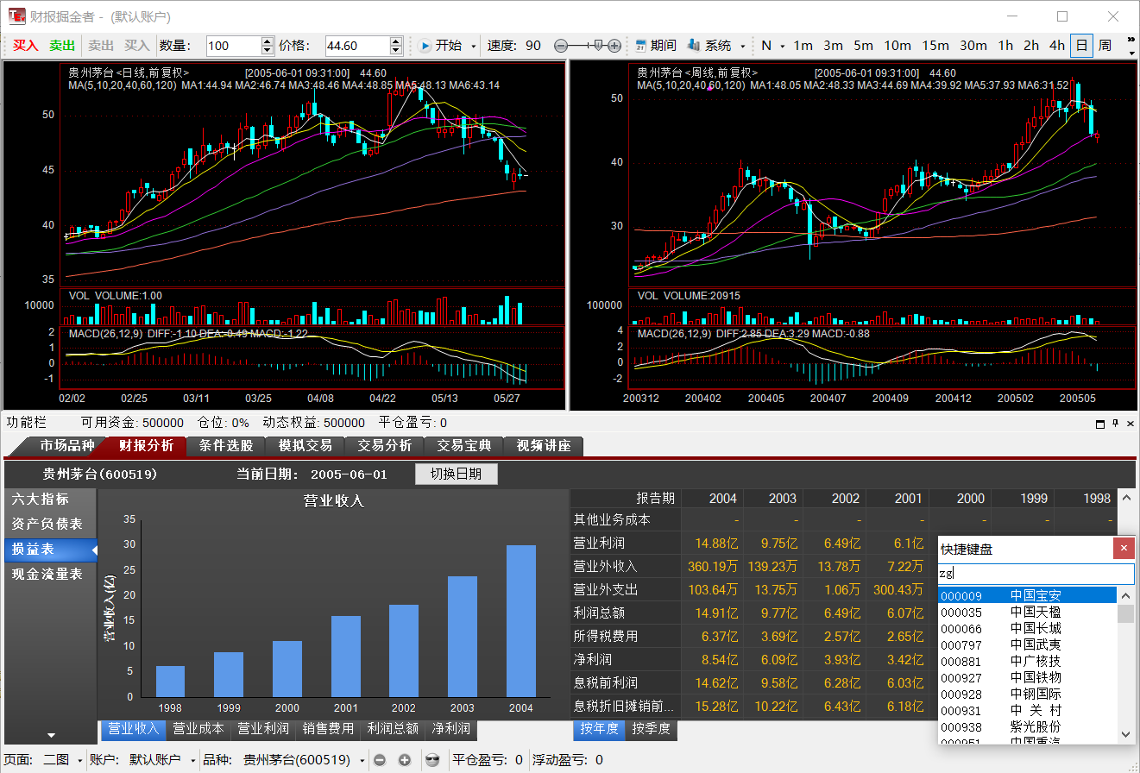The image size is (1140, 773).
Task: Switch data view to 按季度
Action: click(x=651, y=729)
